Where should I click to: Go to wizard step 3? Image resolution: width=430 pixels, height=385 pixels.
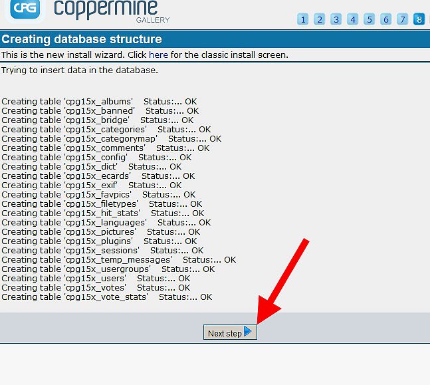336,19
